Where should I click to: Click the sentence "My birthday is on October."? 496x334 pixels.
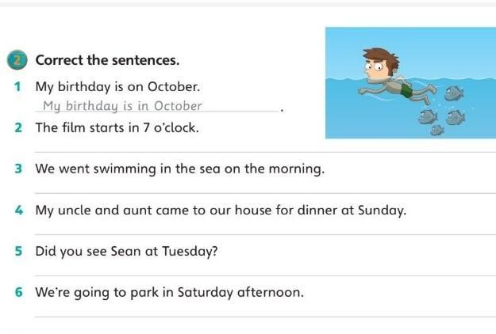point(117,85)
